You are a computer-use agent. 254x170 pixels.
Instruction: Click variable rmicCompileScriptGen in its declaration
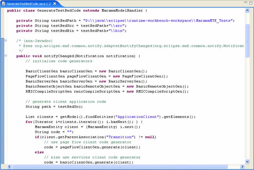[x=97, y=92]
